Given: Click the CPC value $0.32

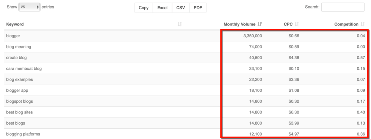Looking at the screenshot, I should coord(294,101).
